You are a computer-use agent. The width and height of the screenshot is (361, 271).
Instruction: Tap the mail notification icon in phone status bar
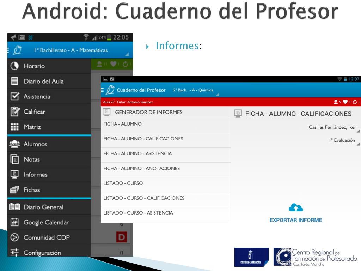point(22,37)
